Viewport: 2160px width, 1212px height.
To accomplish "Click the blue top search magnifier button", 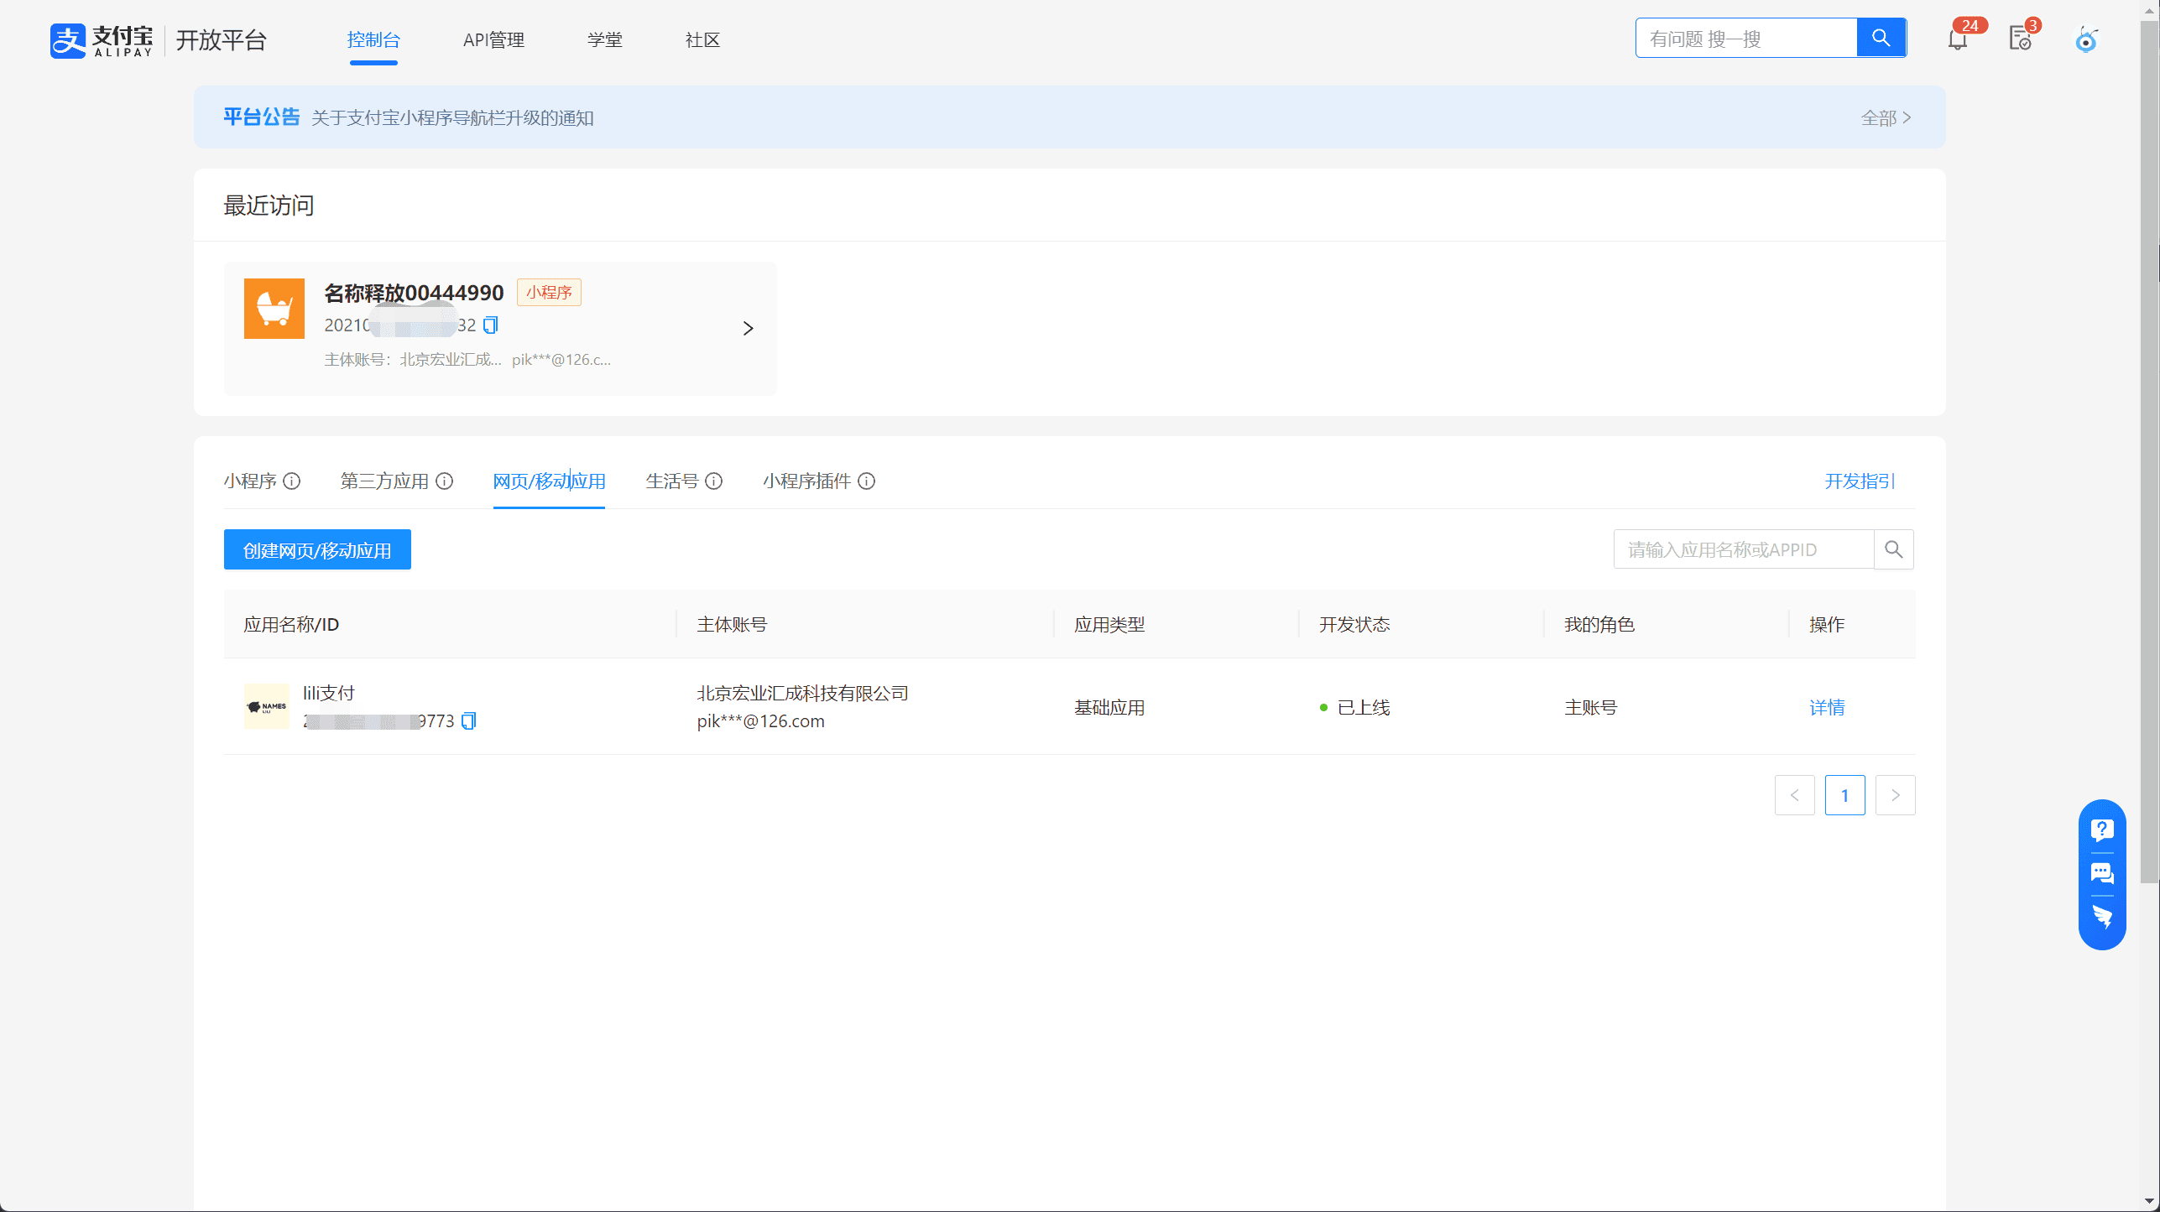I will pyautogui.click(x=1881, y=38).
